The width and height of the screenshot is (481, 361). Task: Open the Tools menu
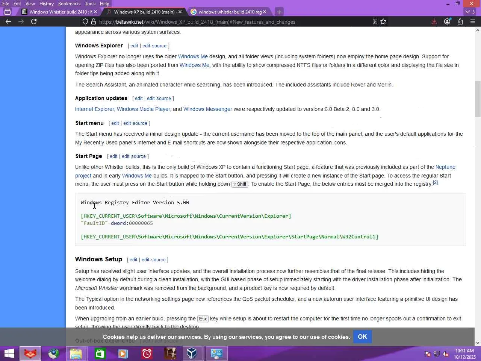tap(90, 4)
